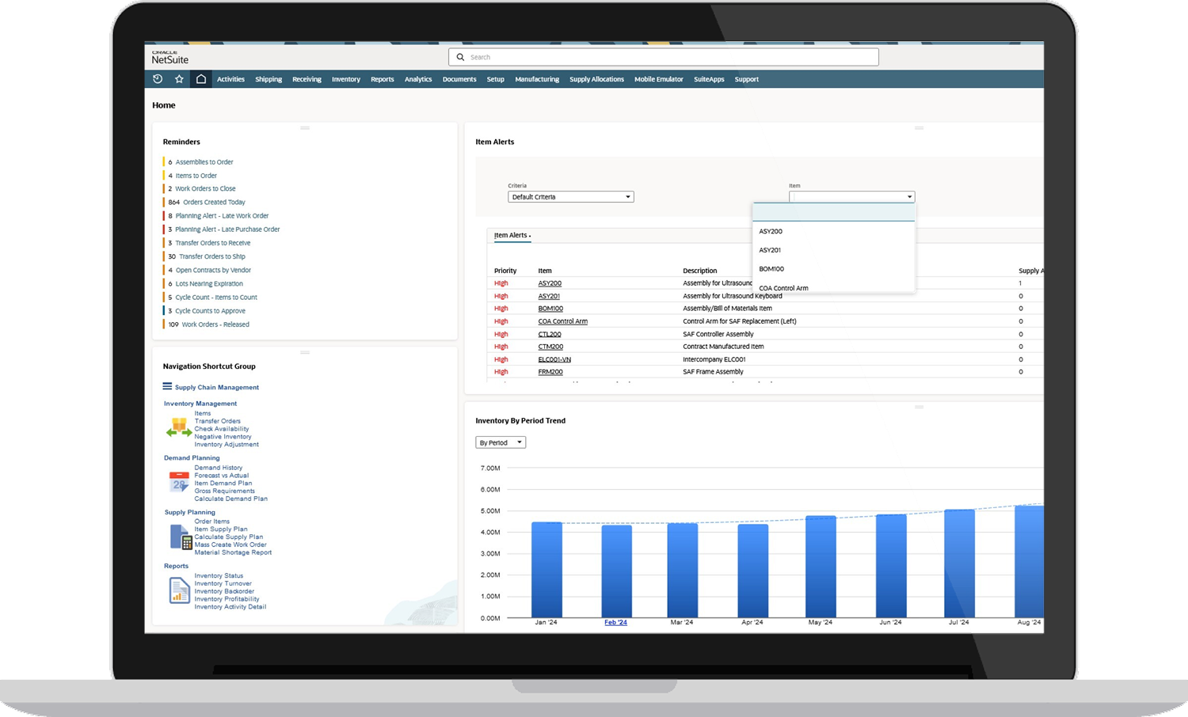
Task: Click the Inventory Turnover report shortcut
Action: pos(223,583)
